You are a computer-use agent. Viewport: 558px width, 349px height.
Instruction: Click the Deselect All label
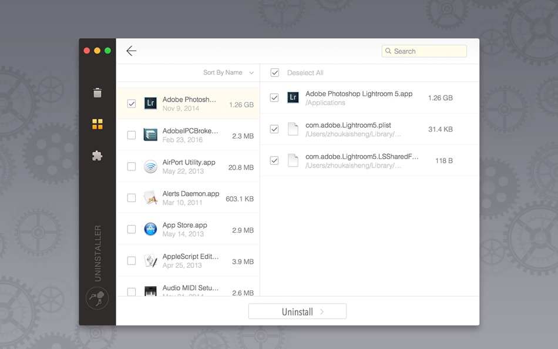coord(305,73)
